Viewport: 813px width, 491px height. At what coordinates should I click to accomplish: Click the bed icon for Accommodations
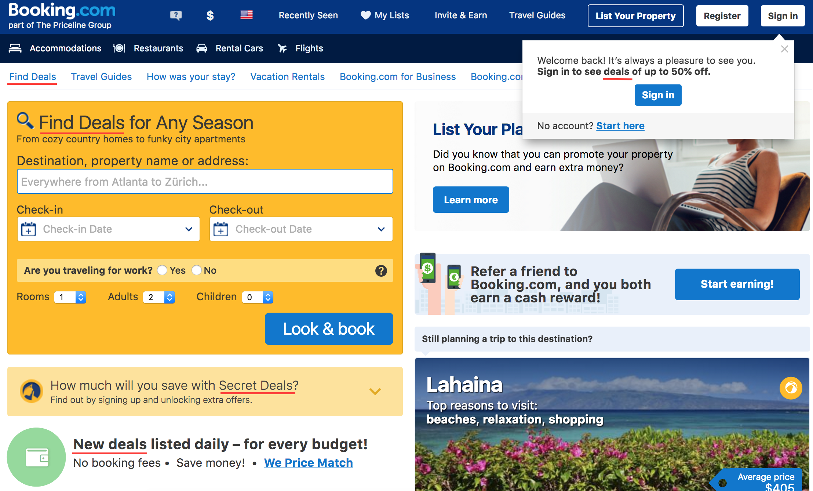pos(15,48)
